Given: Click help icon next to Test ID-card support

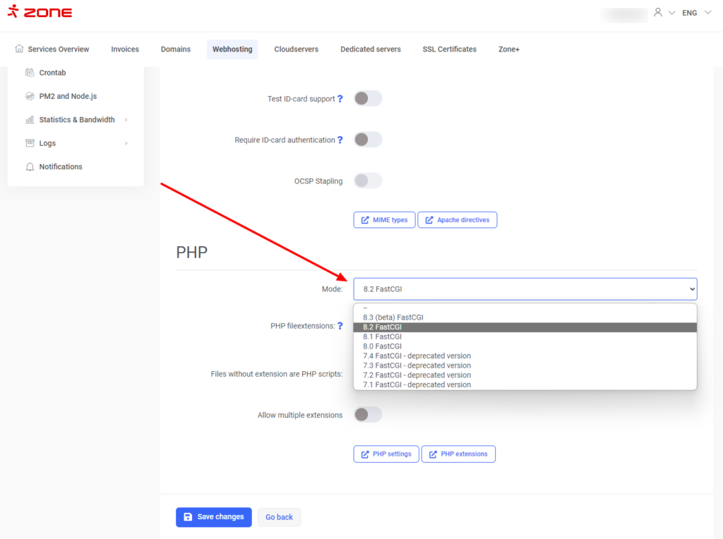Looking at the screenshot, I should [340, 99].
